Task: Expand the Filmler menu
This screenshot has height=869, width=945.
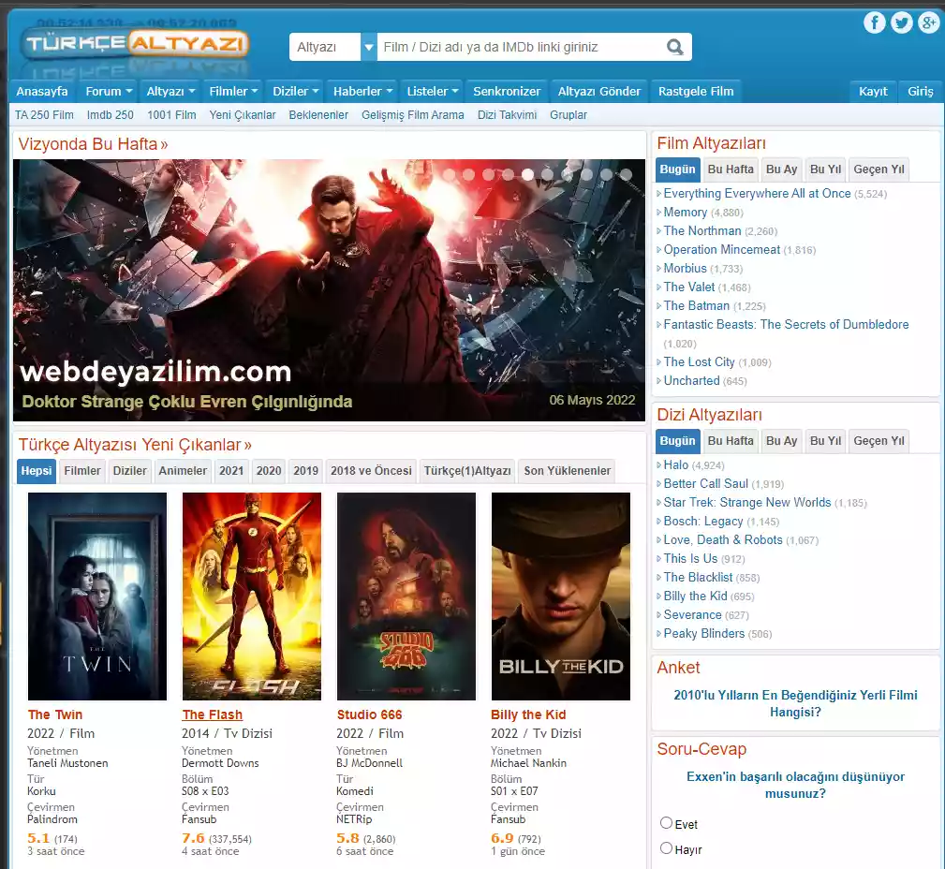Action: pos(232,92)
